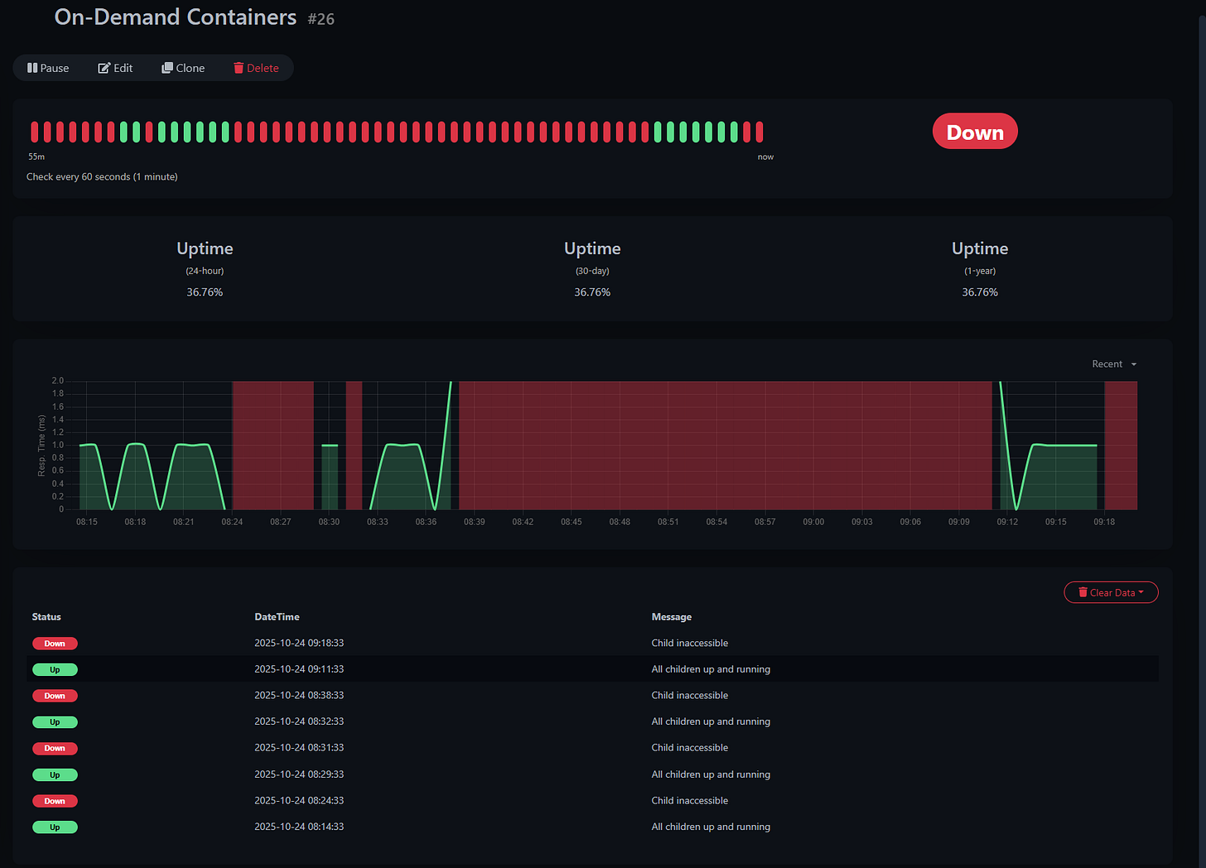Click the date 2025-10-24 09:11:33
This screenshot has width=1206, height=868.
299,669
